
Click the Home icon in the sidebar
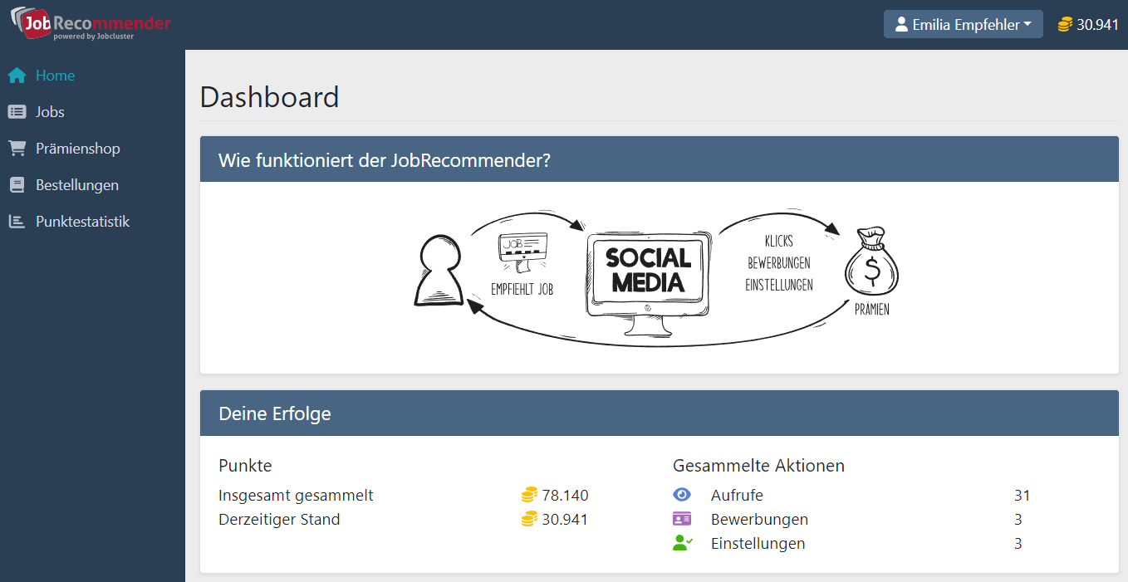[x=17, y=75]
